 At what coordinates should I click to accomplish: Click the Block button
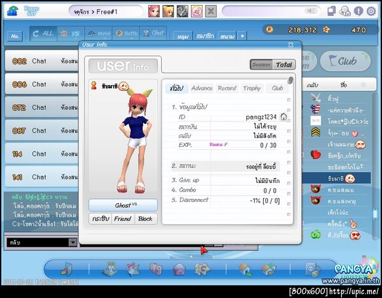pyautogui.click(x=145, y=219)
